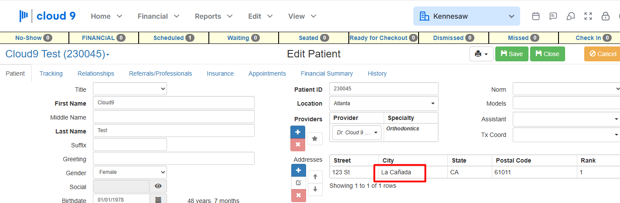620x203 pixels.
Task: Delete the address with red X button
Action: click(x=298, y=196)
